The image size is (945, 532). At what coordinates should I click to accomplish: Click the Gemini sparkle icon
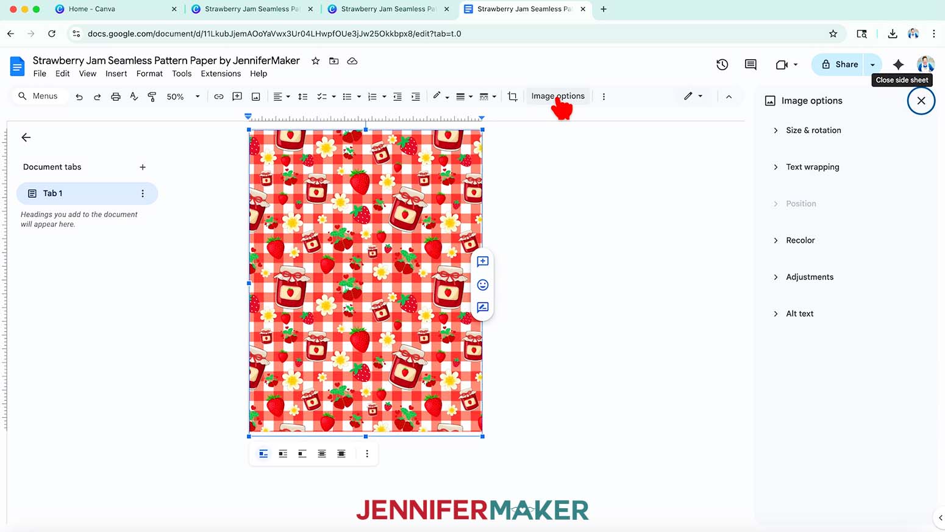[898, 64]
